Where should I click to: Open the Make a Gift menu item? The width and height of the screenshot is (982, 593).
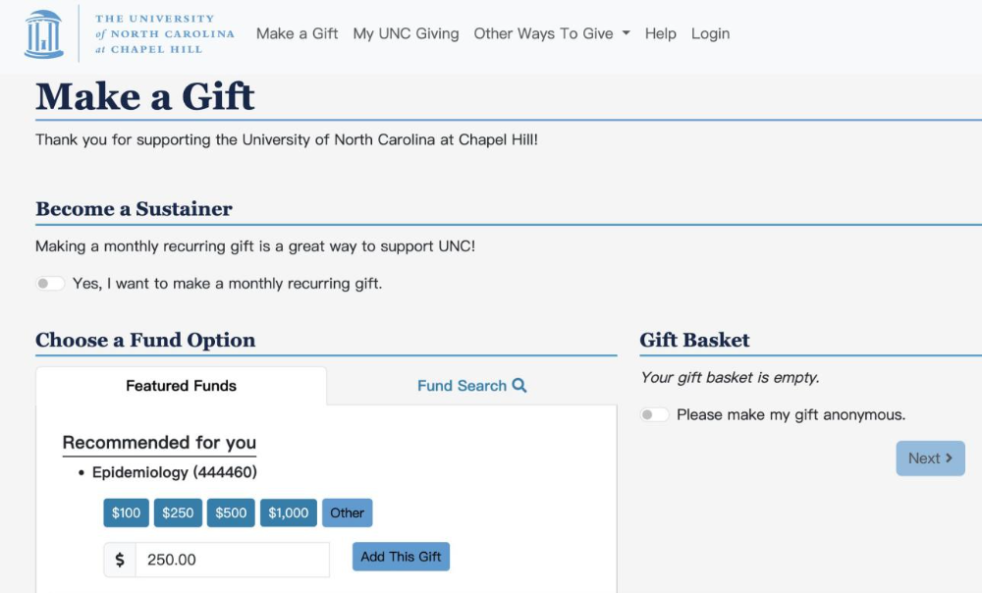click(x=297, y=33)
